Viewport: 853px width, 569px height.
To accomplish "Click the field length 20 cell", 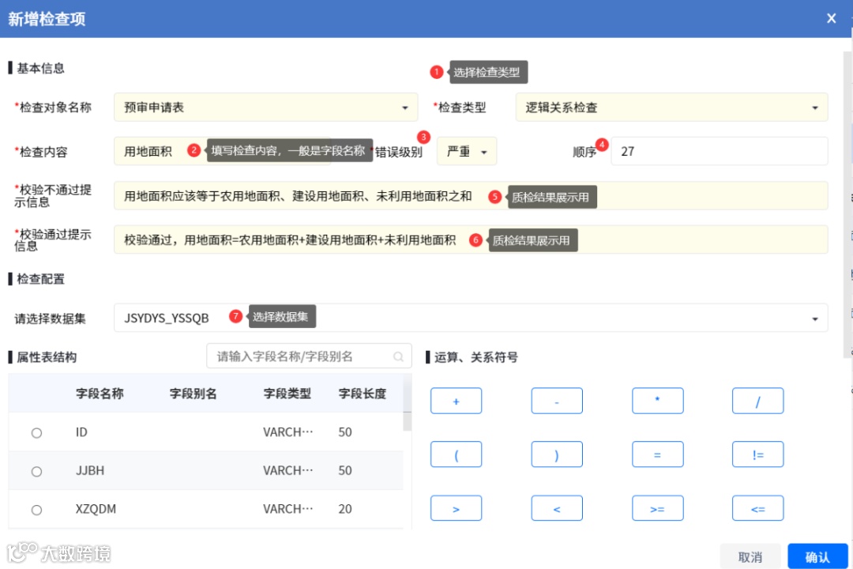I will pos(345,509).
